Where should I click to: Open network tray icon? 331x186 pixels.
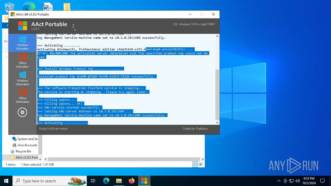pyautogui.click(x=291, y=181)
